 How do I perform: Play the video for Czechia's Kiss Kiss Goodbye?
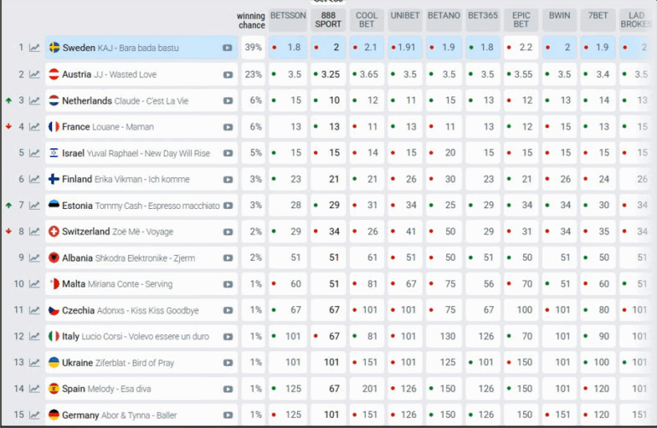tap(228, 310)
